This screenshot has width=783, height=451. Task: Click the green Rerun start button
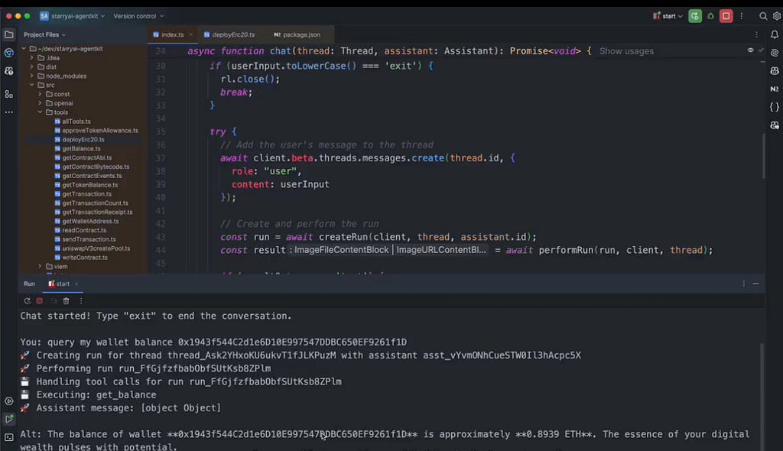point(694,16)
